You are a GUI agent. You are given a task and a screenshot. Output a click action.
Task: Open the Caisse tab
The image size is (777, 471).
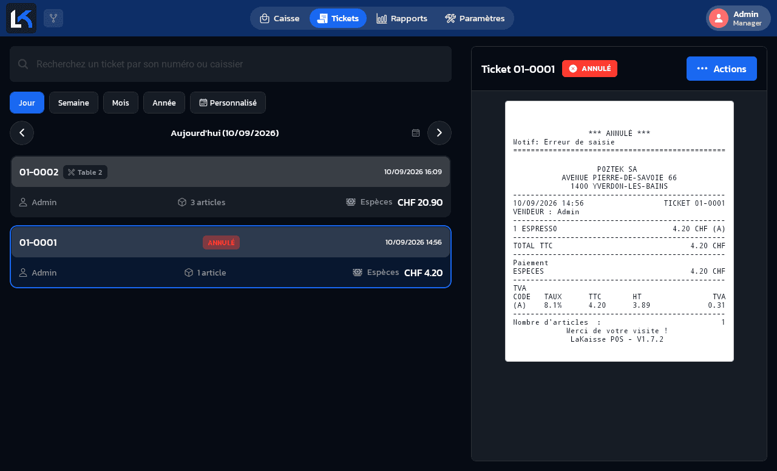280,18
